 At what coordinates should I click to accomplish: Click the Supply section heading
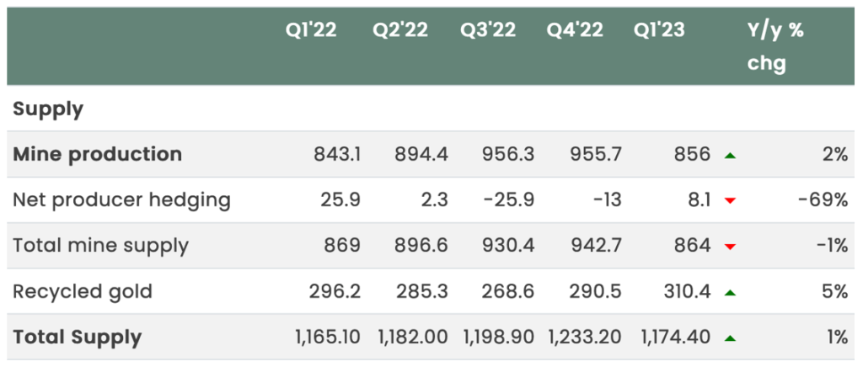[47, 109]
